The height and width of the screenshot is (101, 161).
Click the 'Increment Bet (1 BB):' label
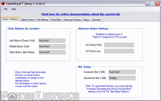pos(95,72)
